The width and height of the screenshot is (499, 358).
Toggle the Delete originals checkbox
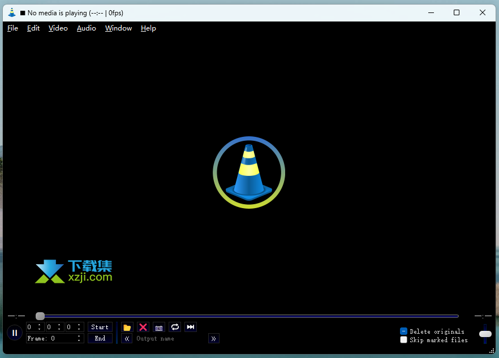[x=403, y=331]
